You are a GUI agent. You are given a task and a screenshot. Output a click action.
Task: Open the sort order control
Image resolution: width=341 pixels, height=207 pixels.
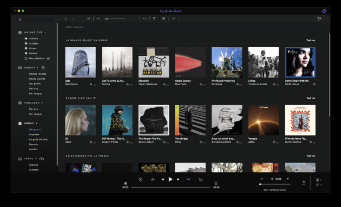144,19
